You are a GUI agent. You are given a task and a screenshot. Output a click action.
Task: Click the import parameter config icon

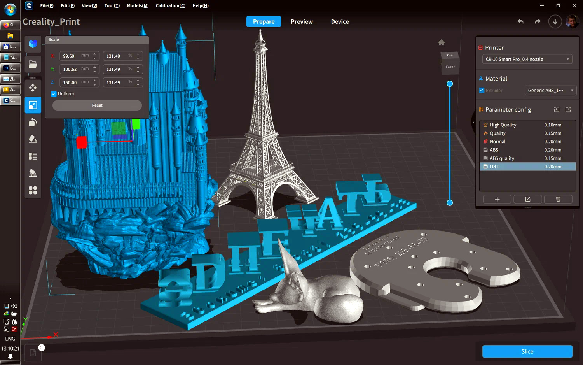[x=557, y=110]
